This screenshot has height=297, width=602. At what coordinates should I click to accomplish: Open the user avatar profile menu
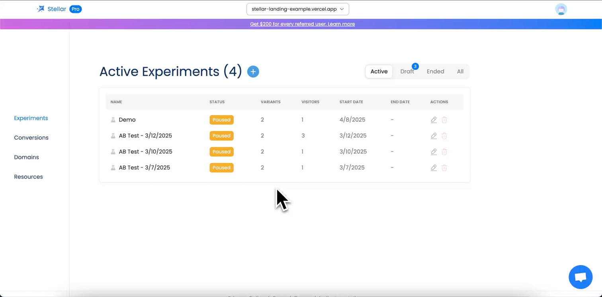pos(561,9)
